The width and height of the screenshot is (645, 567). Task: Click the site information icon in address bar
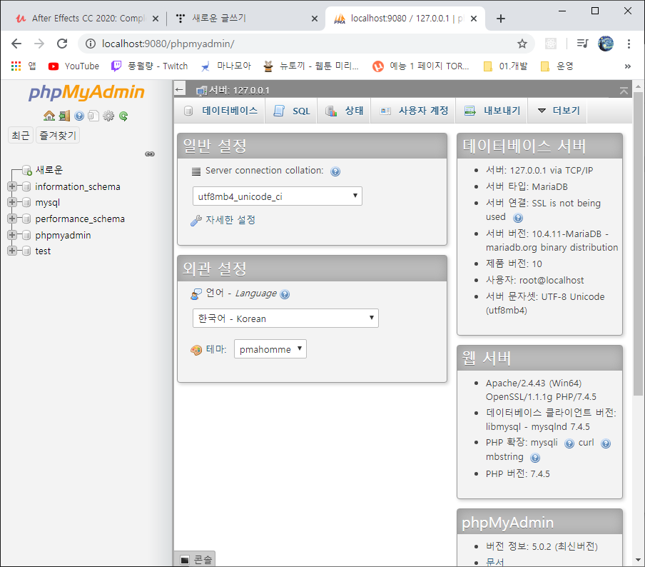click(x=91, y=44)
